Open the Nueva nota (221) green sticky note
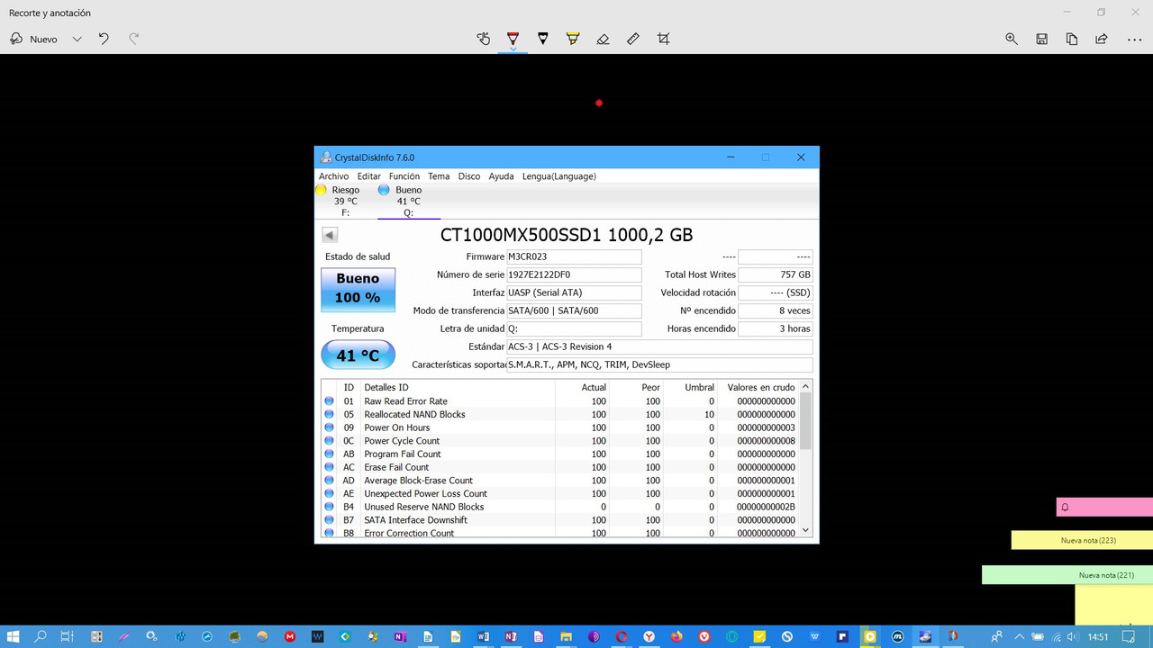1153x648 pixels. 1067,575
